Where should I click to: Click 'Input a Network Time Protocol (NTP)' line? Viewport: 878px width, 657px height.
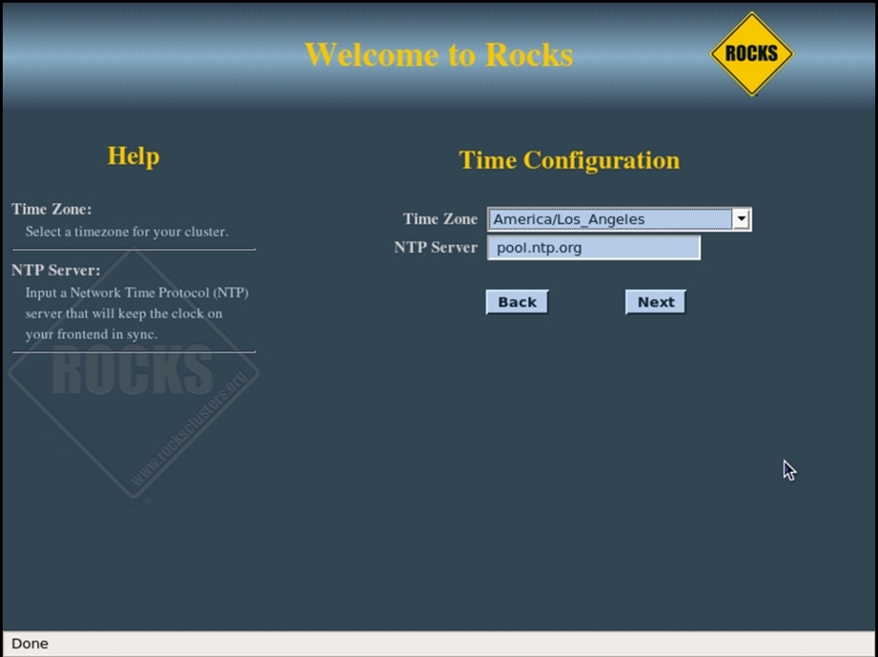[136, 293]
